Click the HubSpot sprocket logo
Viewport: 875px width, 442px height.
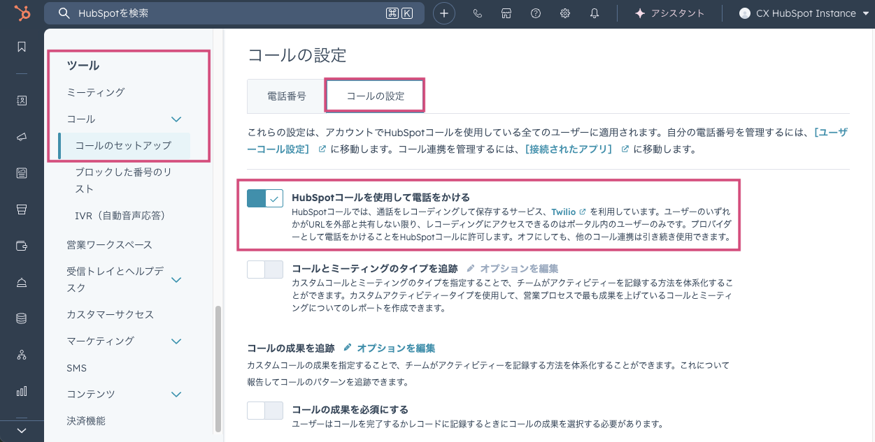(22, 13)
